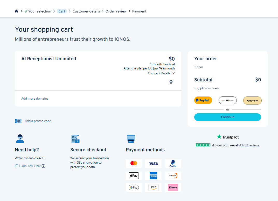Click the '1 month free trial' text
The image size is (278, 201).
[162, 64]
